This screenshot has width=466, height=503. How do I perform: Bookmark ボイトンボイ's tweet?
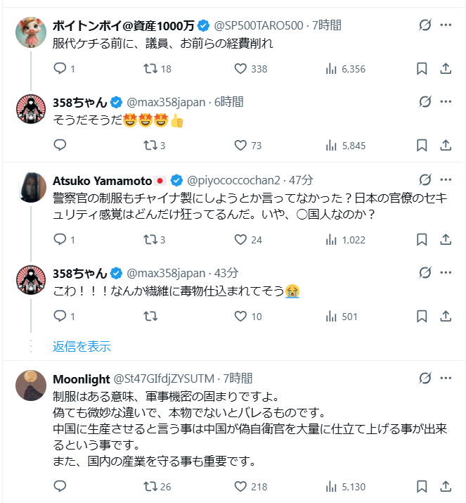pyautogui.click(x=422, y=68)
